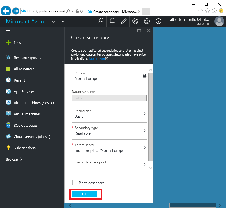The height and width of the screenshot is (208, 226).
Task: Open browser tools gear icon
Action: [214, 11]
